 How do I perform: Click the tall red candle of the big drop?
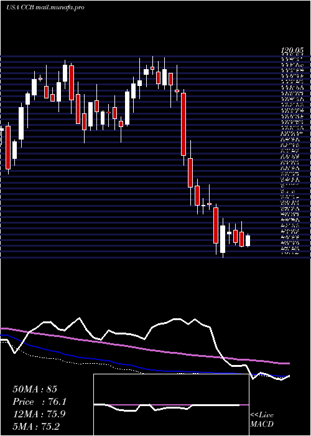pos(183,124)
